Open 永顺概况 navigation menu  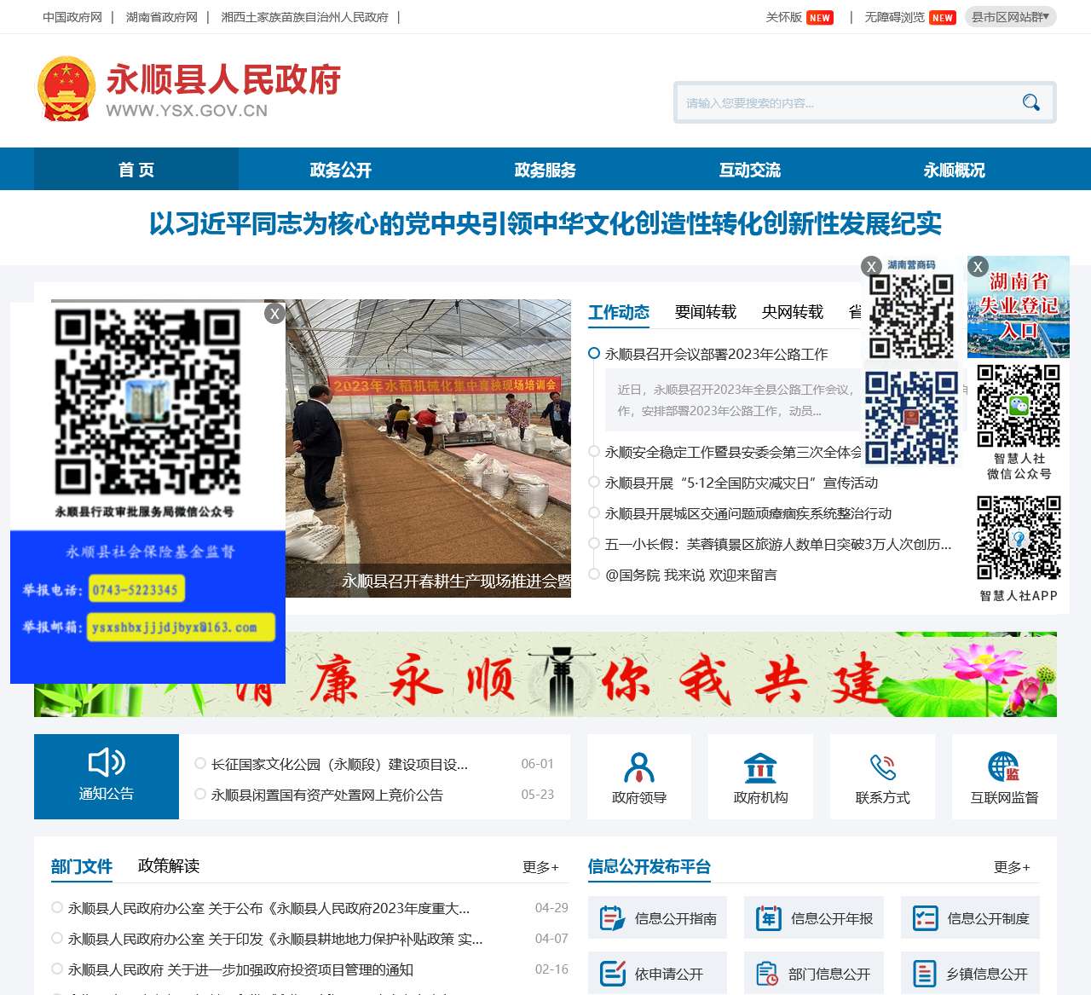pos(955,170)
